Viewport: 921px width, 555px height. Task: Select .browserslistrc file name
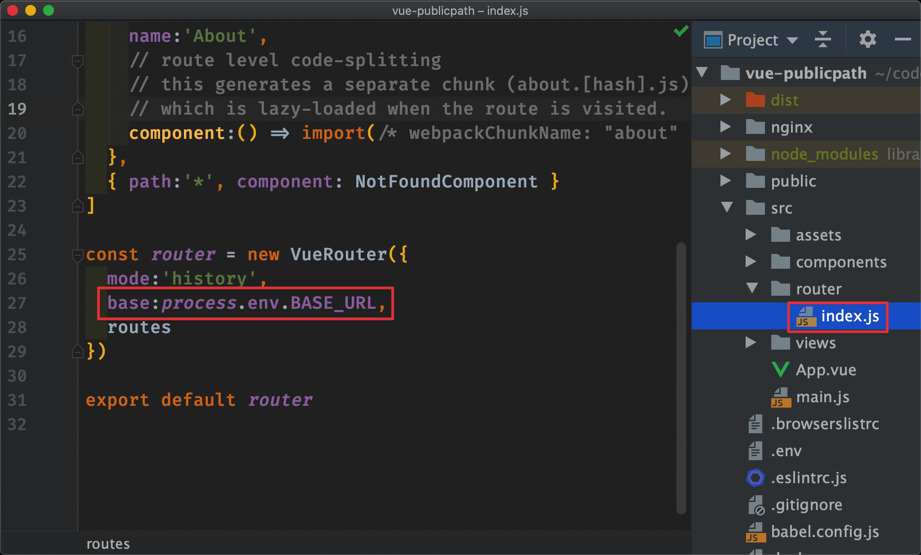click(x=825, y=424)
